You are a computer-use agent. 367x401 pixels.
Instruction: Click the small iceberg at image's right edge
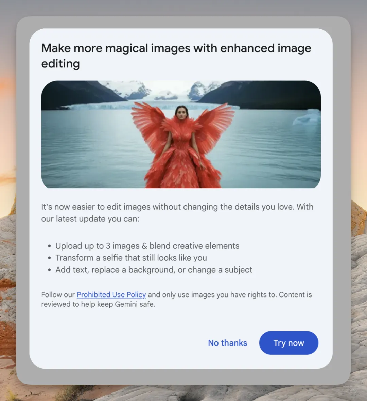(x=309, y=117)
